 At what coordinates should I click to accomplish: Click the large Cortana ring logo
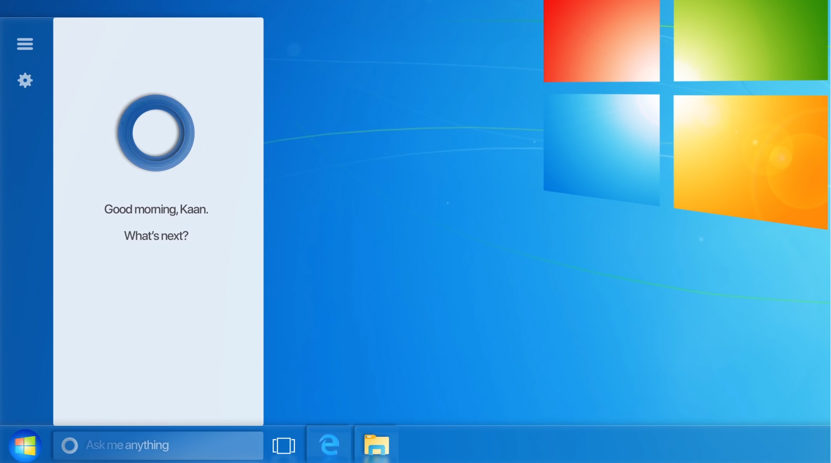(x=156, y=133)
